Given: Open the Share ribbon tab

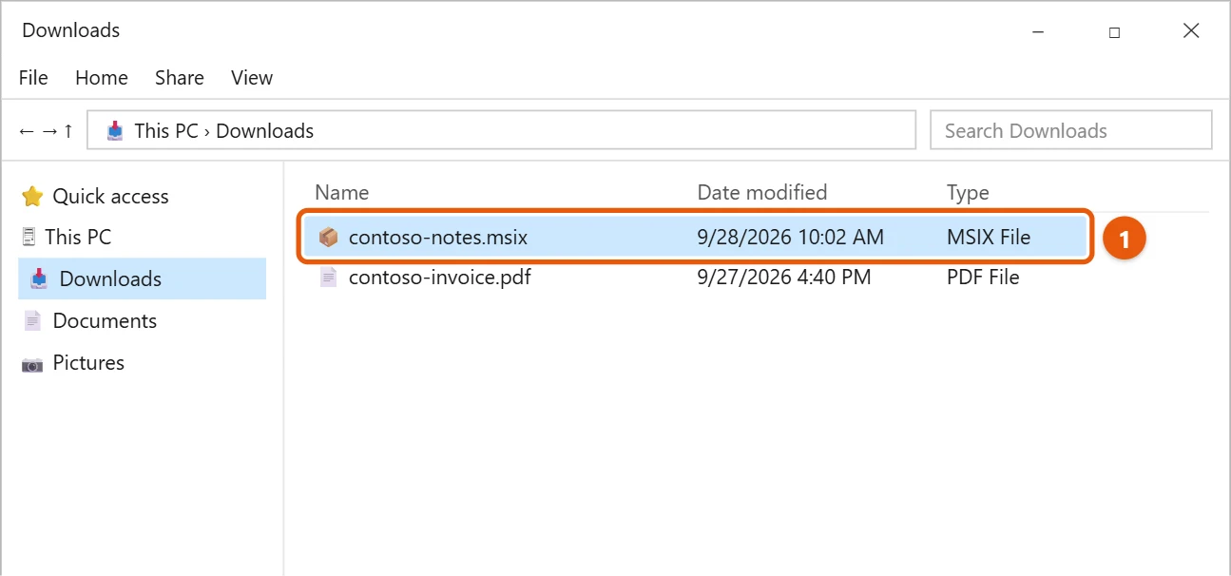Looking at the screenshot, I should pos(180,78).
